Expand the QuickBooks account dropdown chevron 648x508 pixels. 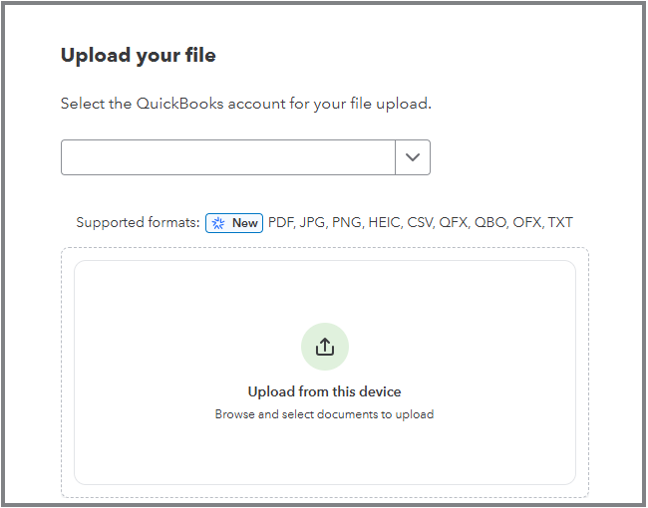(x=413, y=157)
